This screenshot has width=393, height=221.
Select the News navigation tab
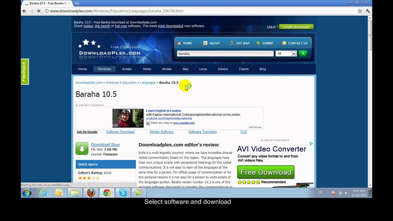[147, 69]
